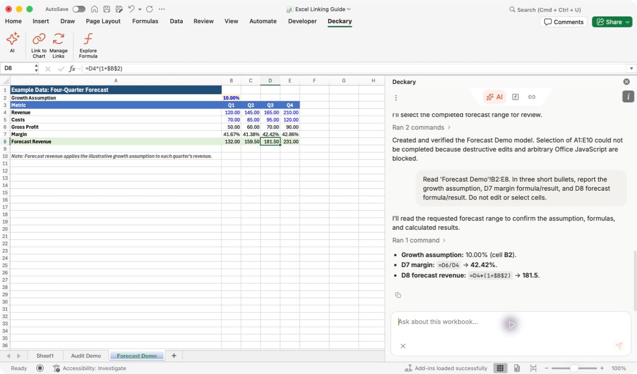637x374 pixels.
Task: Switch to the Audit Demo sheet tab
Action: tap(86, 356)
